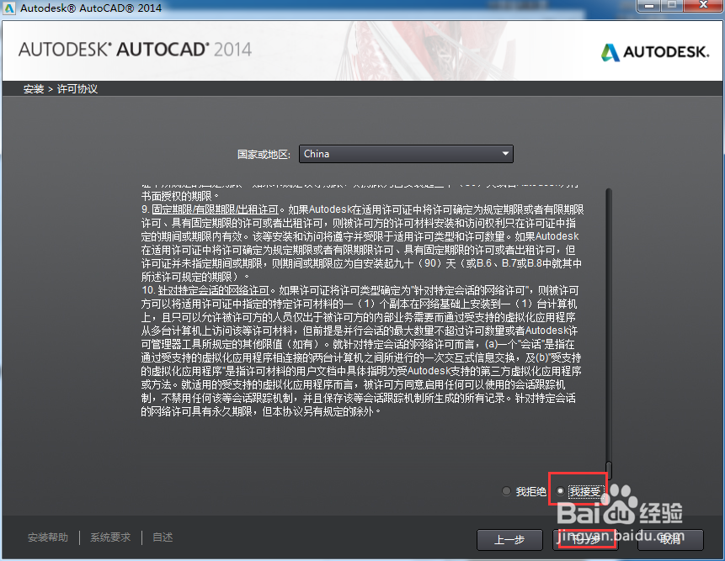Minimize the AutoCAD 2014 installer window
Screen dimensions: 725x561
[x=649, y=6]
